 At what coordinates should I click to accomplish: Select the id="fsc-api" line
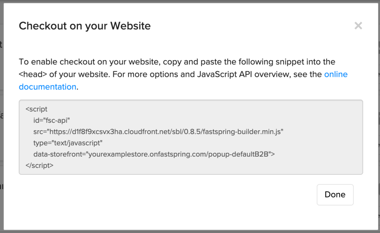point(52,120)
